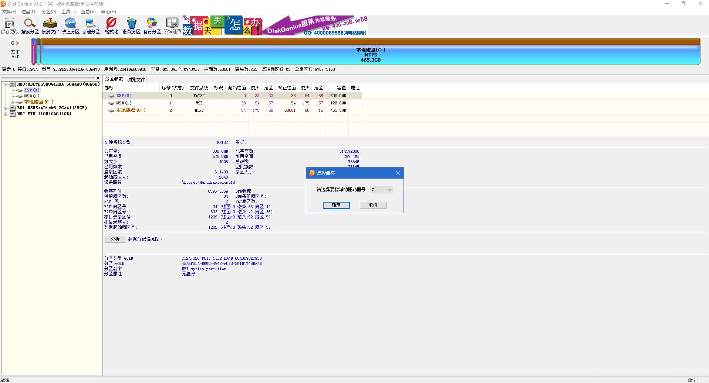Select MSR(1) partition in tree

point(32,96)
